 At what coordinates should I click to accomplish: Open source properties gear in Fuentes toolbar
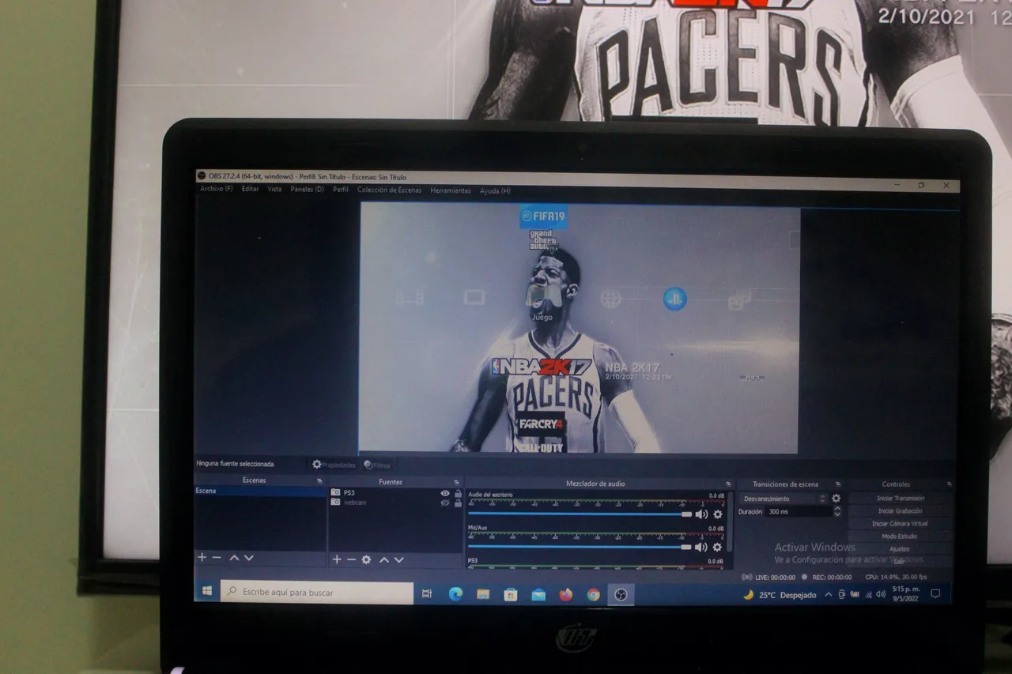[366, 559]
